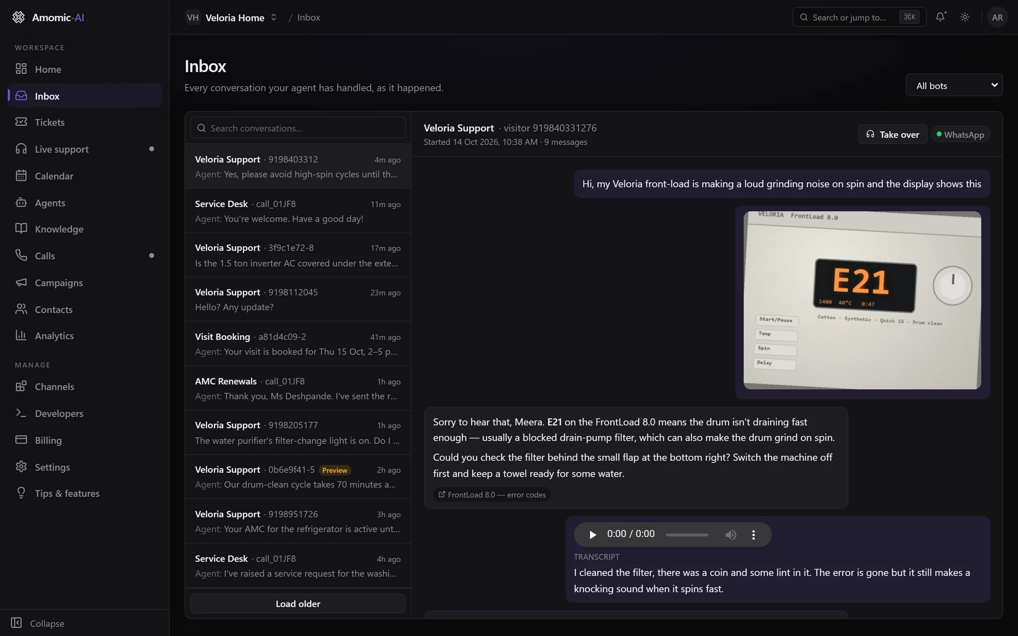Open the Campaigns megaphone icon
Image resolution: width=1018 pixels, height=636 pixels.
(x=21, y=282)
